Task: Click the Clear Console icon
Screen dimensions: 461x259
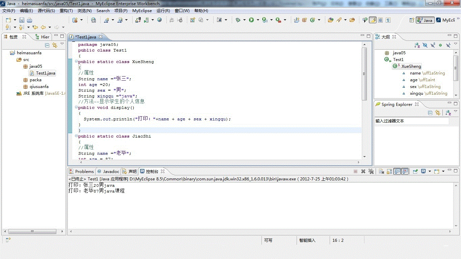Action: tap(381, 171)
